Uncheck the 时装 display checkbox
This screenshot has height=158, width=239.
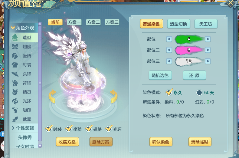click(x=49, y=129)
